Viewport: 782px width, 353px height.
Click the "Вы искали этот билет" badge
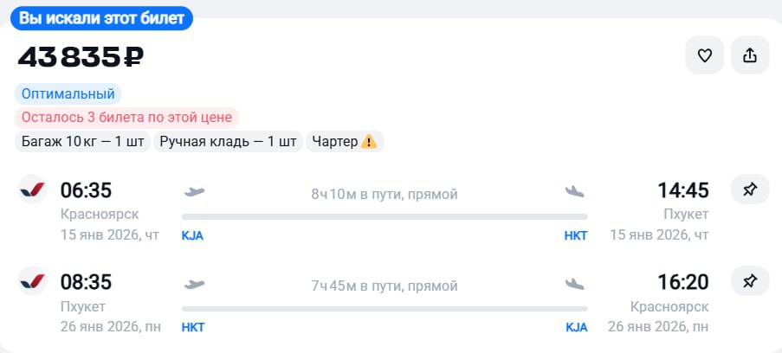[x=101, y=17]
